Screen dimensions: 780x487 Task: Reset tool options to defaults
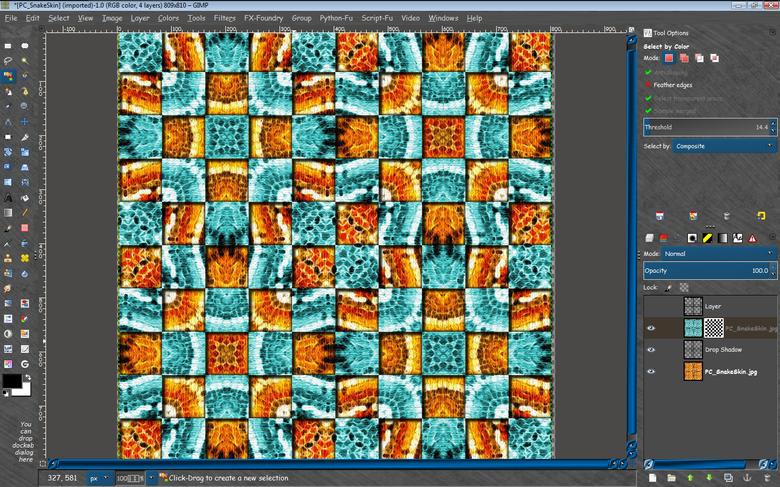[x=761, y=216]
